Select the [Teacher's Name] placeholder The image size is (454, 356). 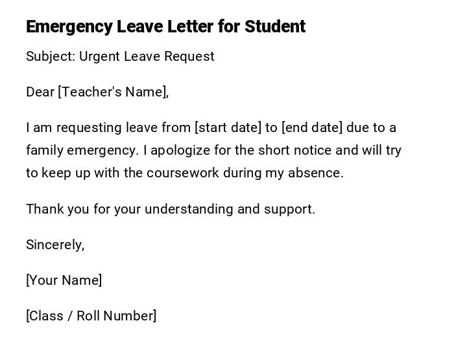click(x=113, y=92)
